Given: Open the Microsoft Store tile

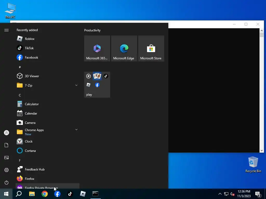Looking at the screenshot, I should [x=151, y=48].
